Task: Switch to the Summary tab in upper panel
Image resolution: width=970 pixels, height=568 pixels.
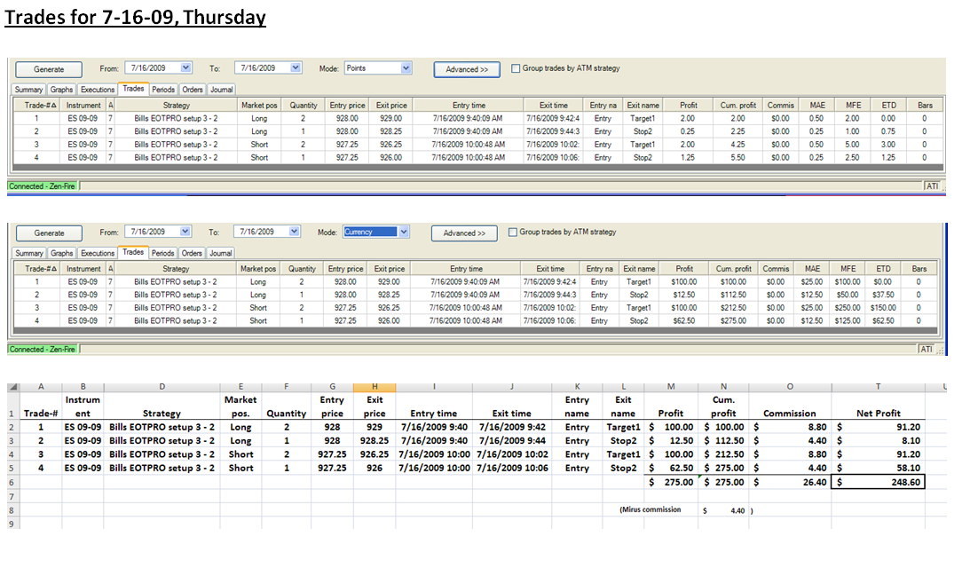Action: (x=28, y=90)
